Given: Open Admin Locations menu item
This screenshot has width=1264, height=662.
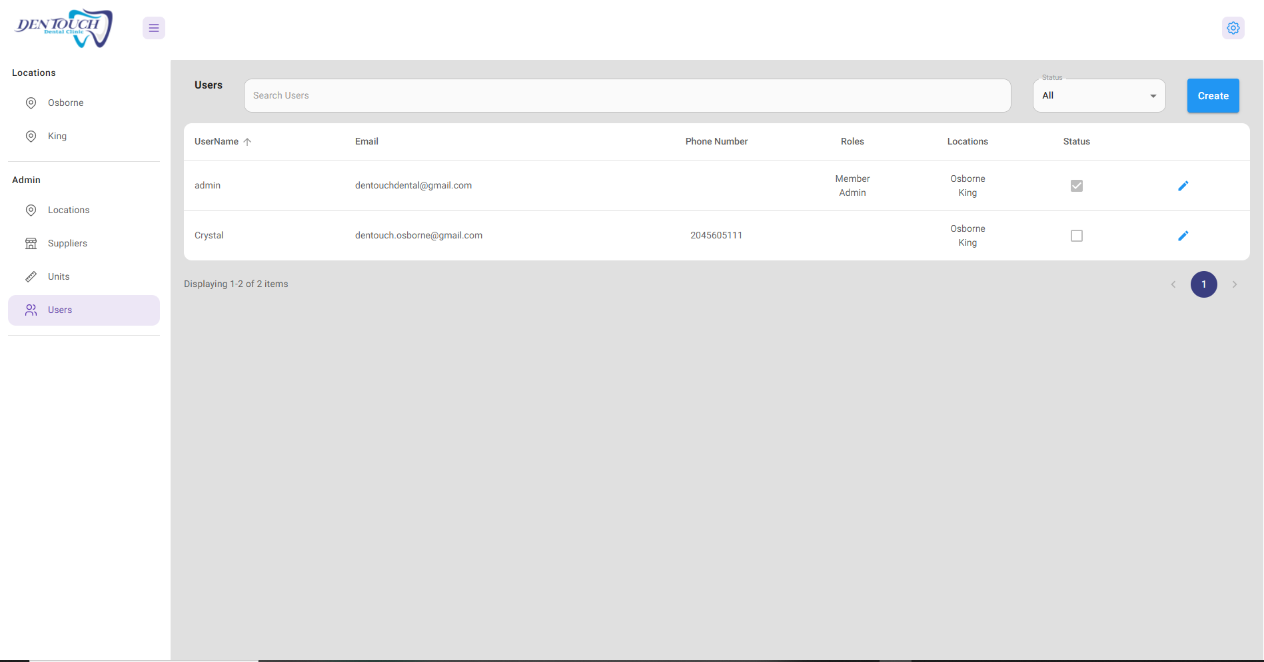Looking at the screenshot, I should pos(84,210).
